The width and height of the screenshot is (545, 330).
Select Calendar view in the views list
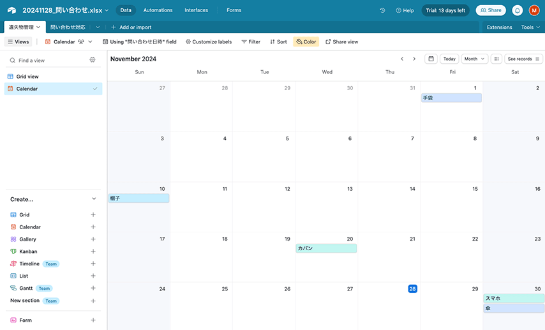pos(53,89)
